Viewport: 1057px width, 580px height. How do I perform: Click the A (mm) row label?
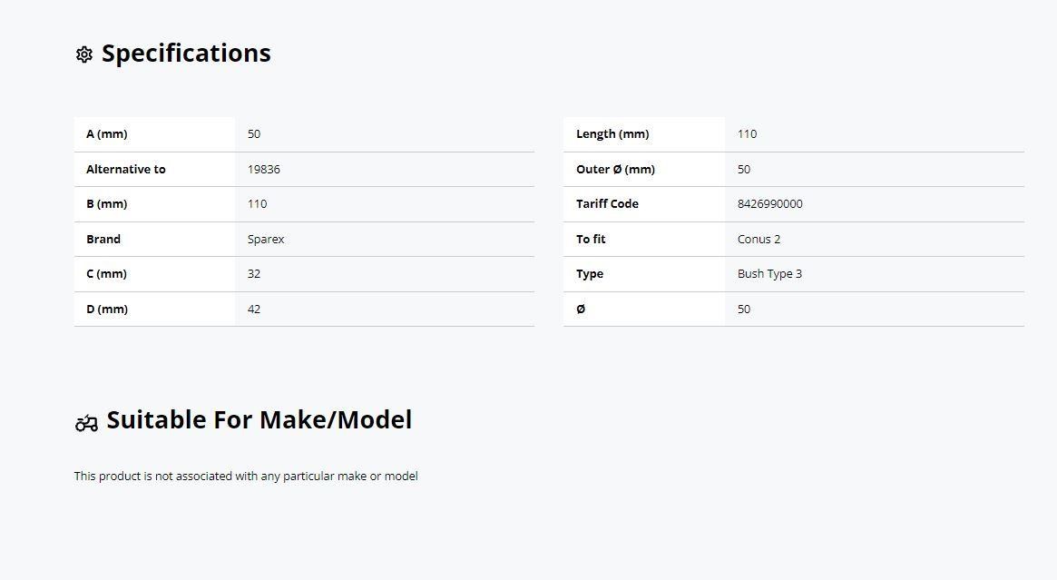(106, 133)
